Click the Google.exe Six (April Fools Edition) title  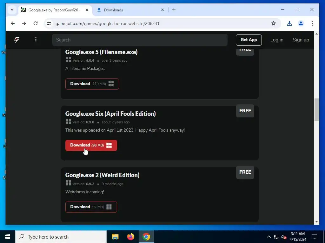pyautogui.click(x=110, y=114)
